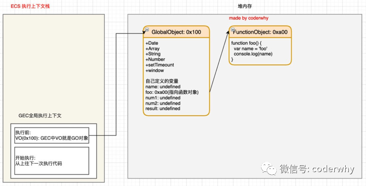Select the result: undefined line
Image resolution: width=366 pixels, height=186 pixels.
163,108
